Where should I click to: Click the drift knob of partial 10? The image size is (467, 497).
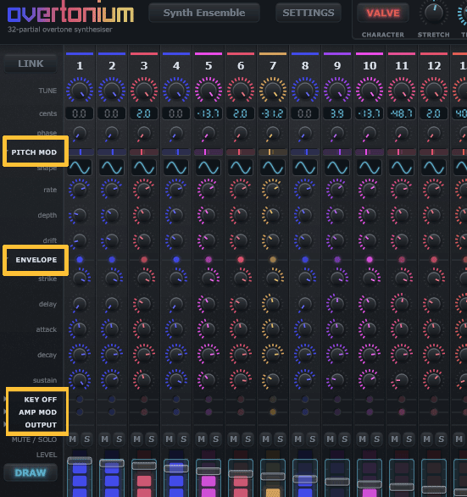[370, 240]
